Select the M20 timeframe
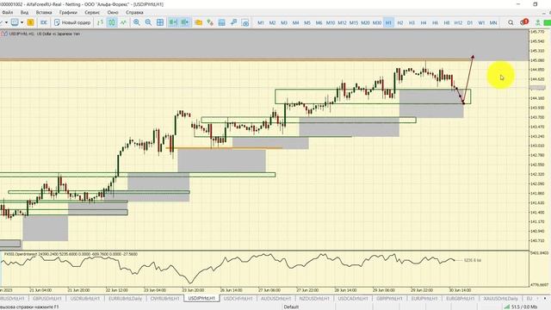Image resolution: width=551 pixels, height=310 pixels. point(365,22)
